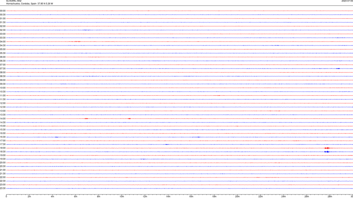Click the 19:00 row label

click(x=3, y=155)
